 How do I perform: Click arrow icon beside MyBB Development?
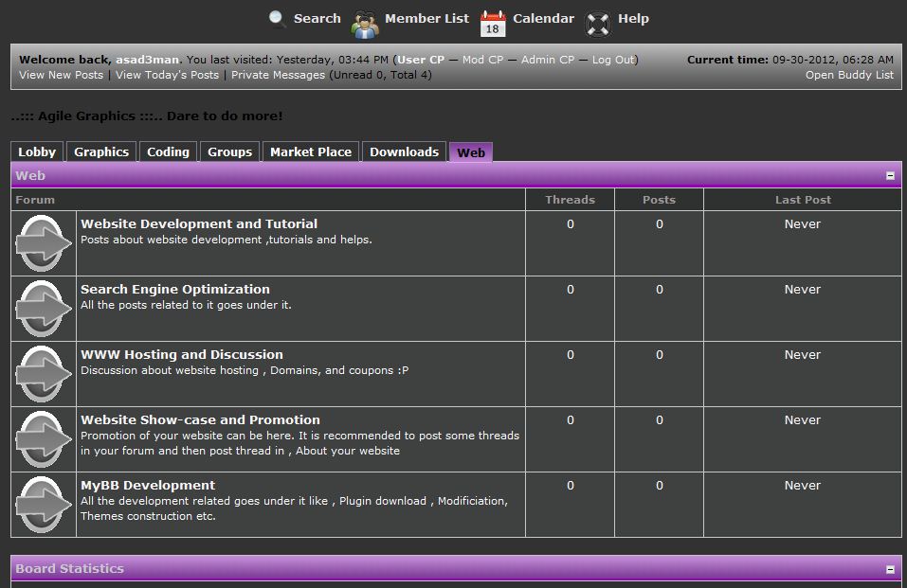tap(44, 505)
